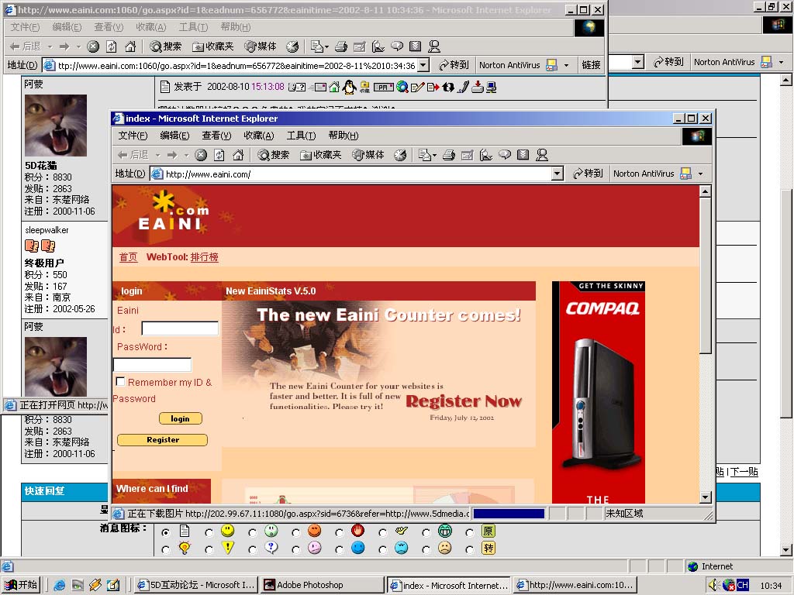Viewport: 794px width, 595px height.
Task: Choose the yellow warning triangle radio button
Action: (209, 549)
